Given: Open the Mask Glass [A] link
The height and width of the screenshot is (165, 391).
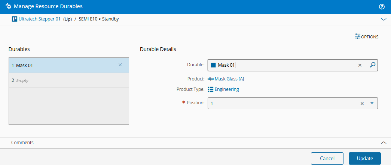Looking at the screenshot, I should click(x=229, y=79).
